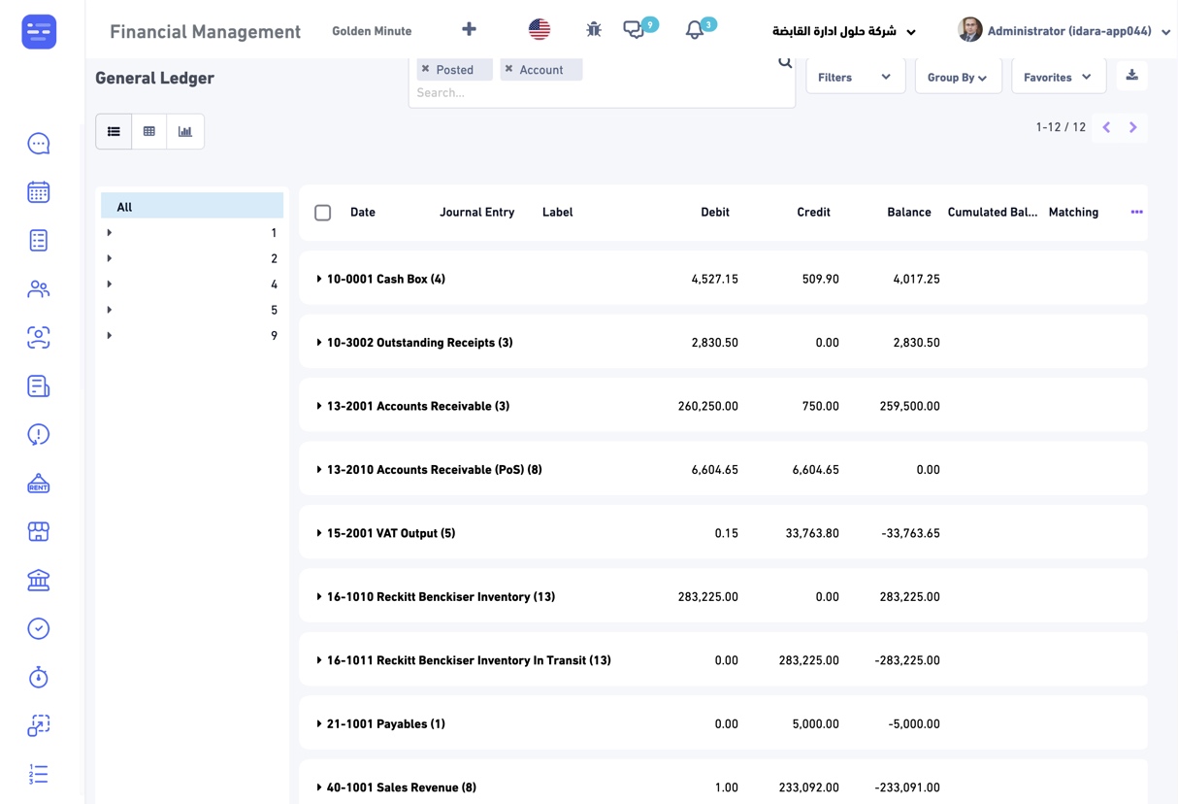The height and width of the screenshot is (804, 1178).
Task: Click the plus icon beside Golden Minute
Action: [469, 30]
